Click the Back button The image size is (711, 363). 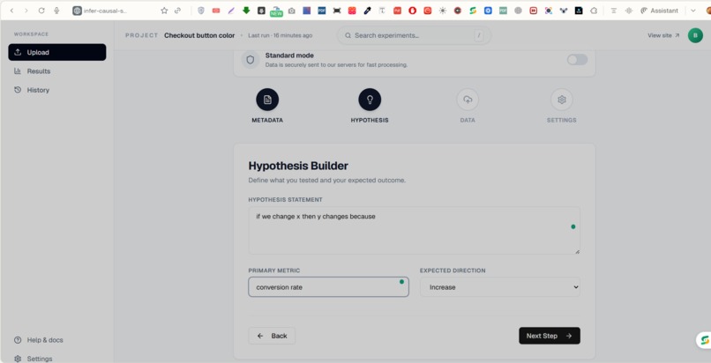coord(272,336)
